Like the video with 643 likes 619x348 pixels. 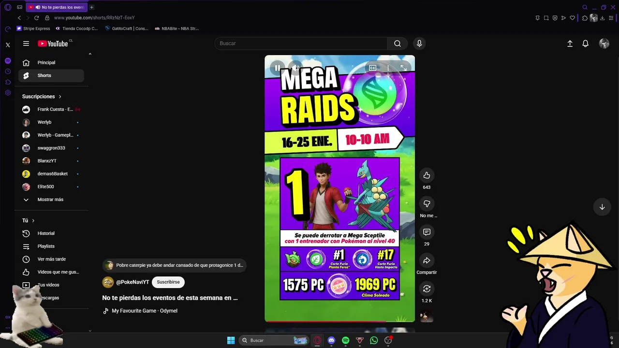coord(427,175)
